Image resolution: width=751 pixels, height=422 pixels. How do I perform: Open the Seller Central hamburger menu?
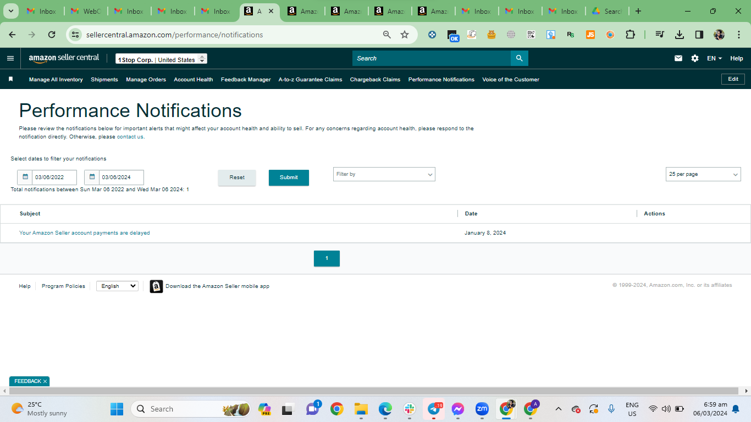10,58
